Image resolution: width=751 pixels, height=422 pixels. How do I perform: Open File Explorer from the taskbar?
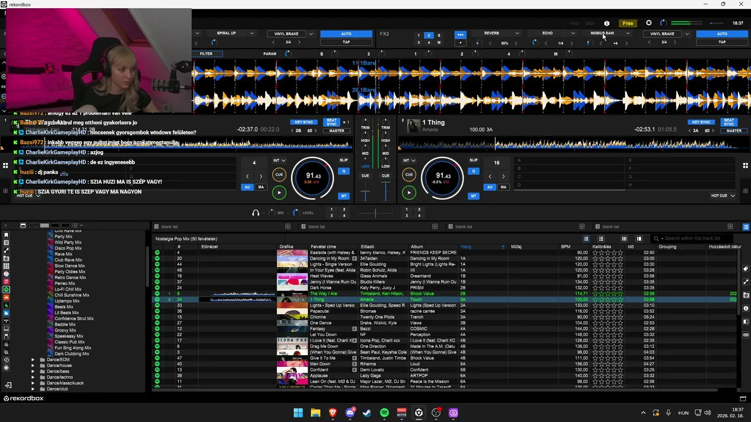coord(315,413)
